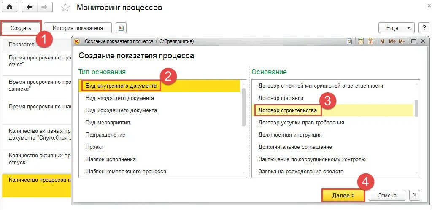Select row Время просрочки по шаб
This screenshot has height=210, width=432.
(37, 112)
